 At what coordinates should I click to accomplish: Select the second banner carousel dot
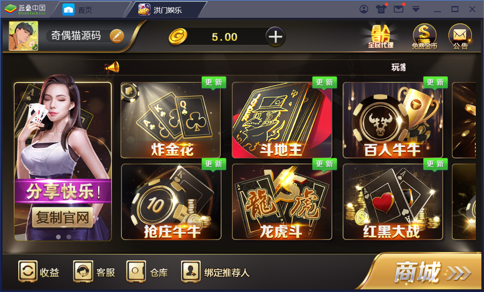[69, 237]
